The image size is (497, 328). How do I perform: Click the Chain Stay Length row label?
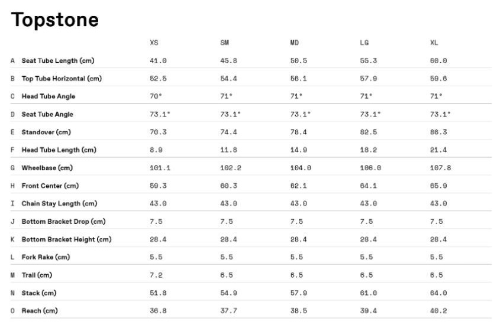point(59,203)
